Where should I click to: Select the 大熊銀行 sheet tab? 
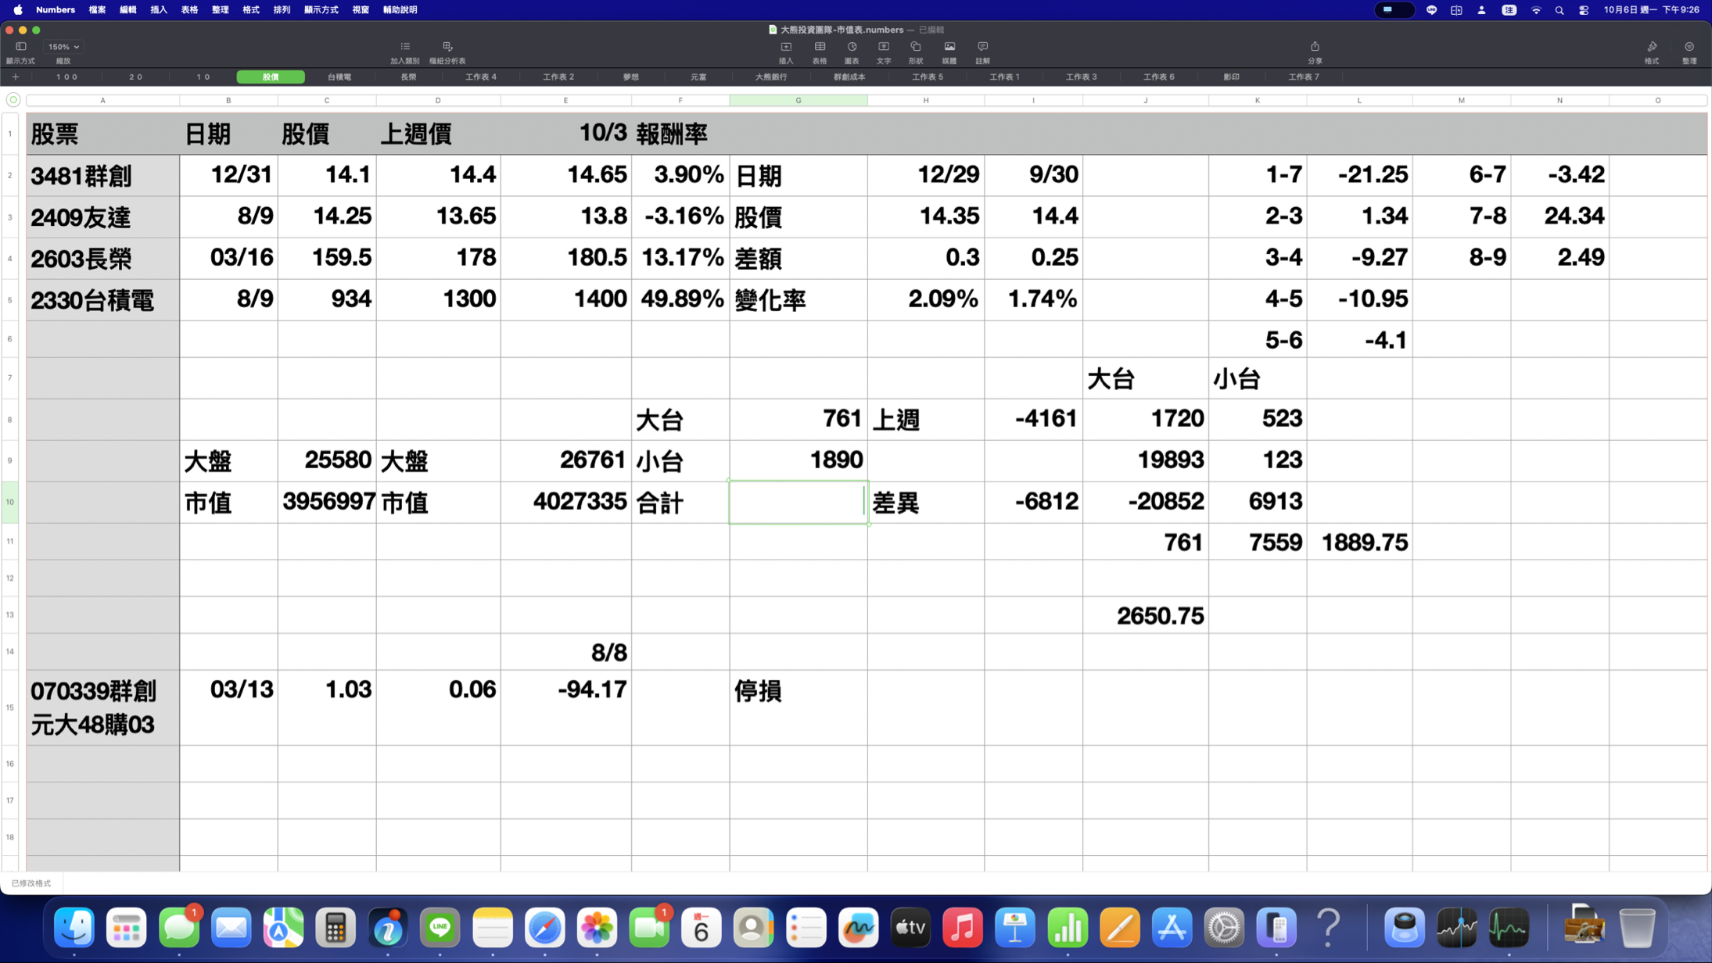click(770, 77)
